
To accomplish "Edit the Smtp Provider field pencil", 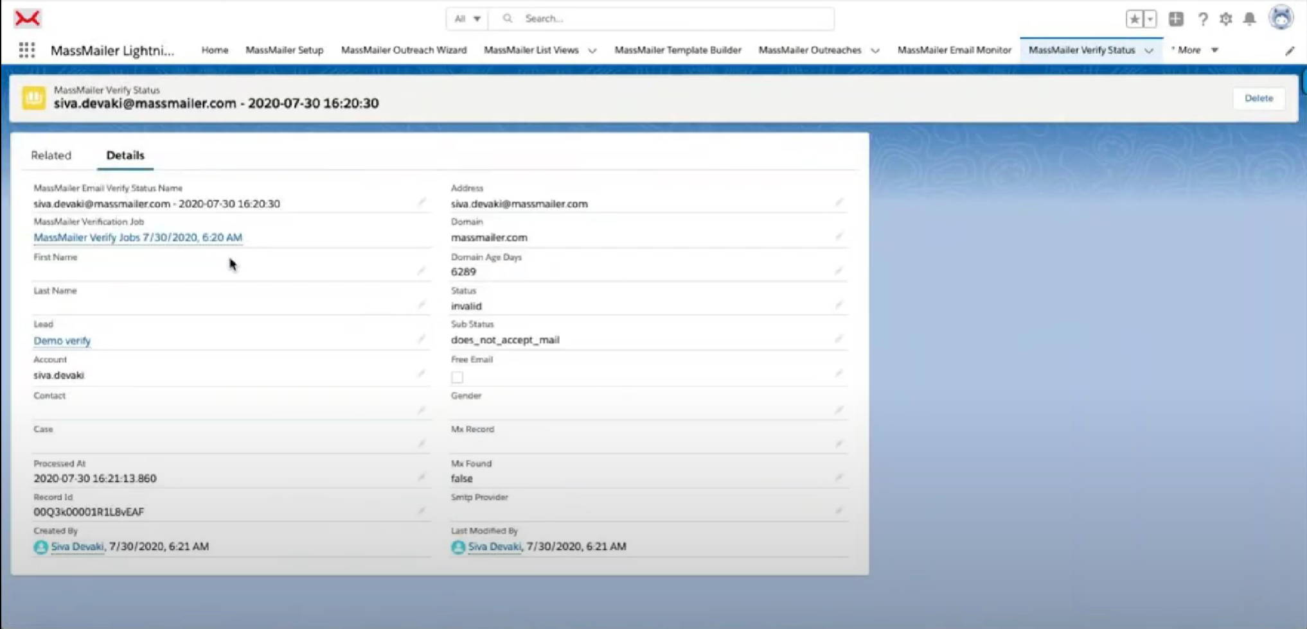I will point(839,511).
